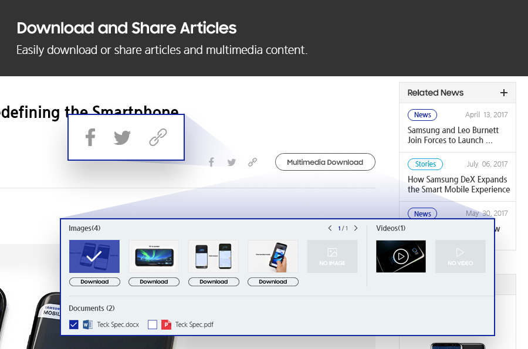Click the small link icon beside Multimedia Download
Viewport: 528px width, 349px height.
[252, 162]
